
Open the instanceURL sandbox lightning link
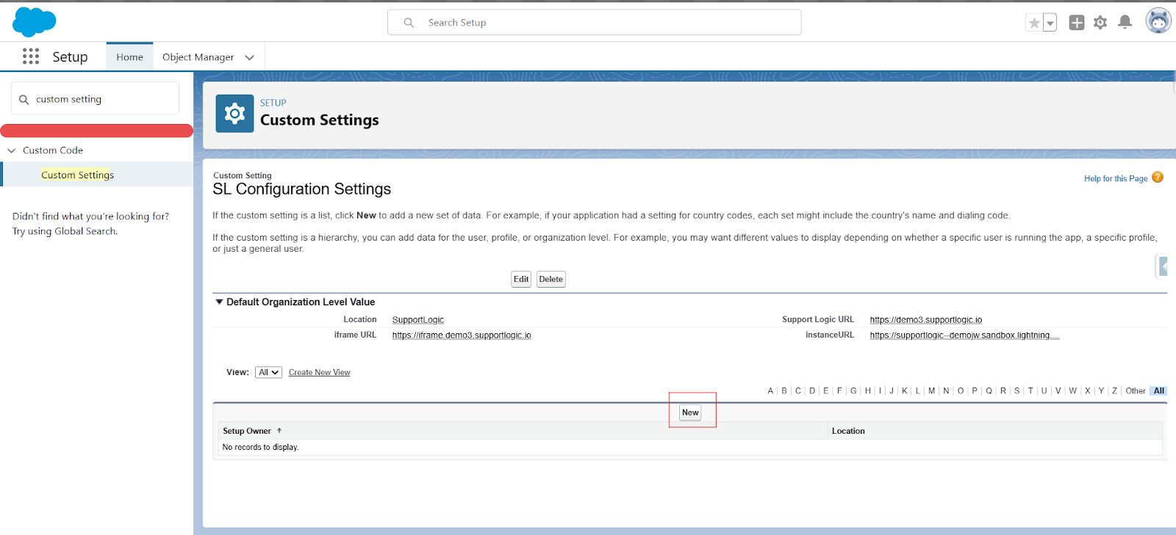coord(964,335)
